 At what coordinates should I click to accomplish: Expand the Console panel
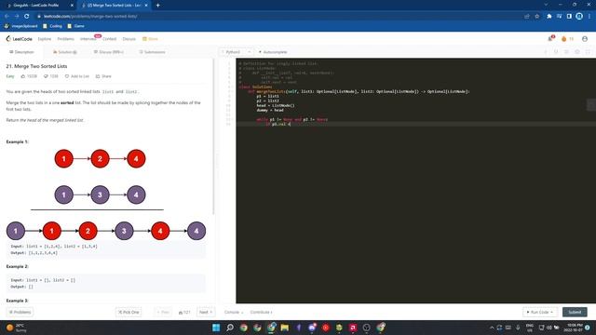tap(234, 313)
